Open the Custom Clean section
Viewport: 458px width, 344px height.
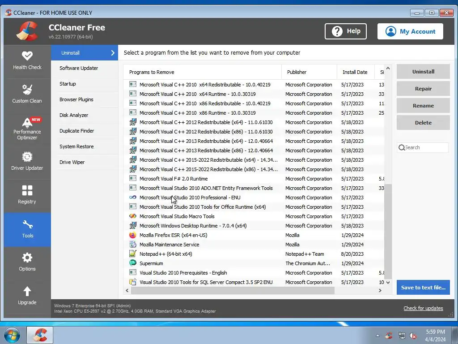(27, 95)
